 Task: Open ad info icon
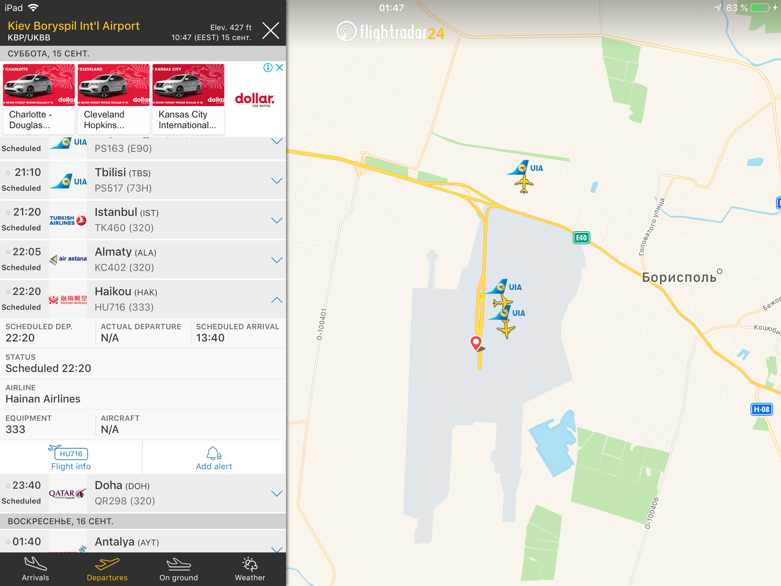coord(268,68)
